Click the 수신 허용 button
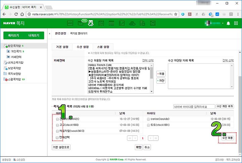This screenshot has width=242, height=163. [227, 138]
